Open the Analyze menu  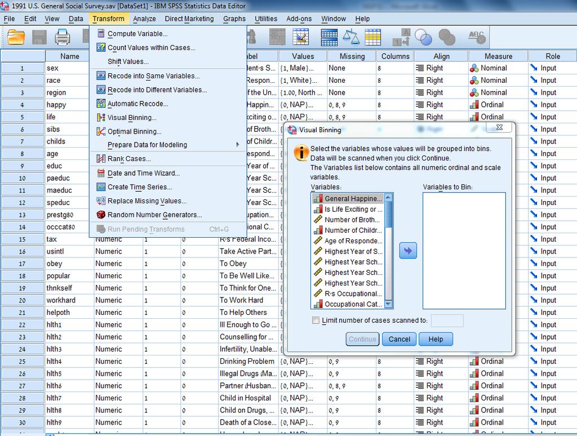[x=144, y=19]
